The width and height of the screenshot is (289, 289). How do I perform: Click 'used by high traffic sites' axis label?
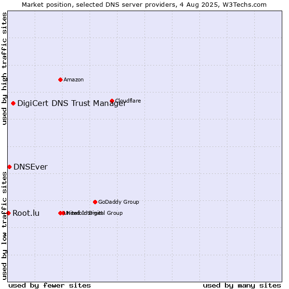click(4, 68)
